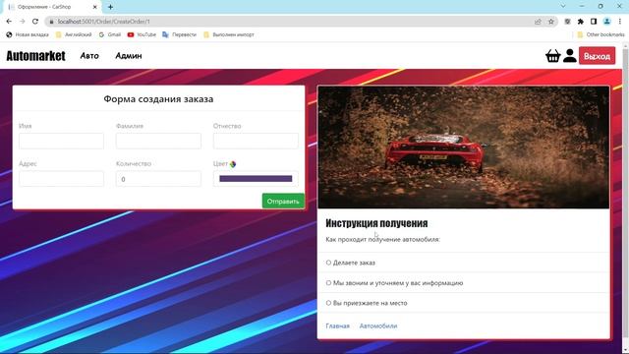
Task: Follow the Главная link
Action: 337,325
